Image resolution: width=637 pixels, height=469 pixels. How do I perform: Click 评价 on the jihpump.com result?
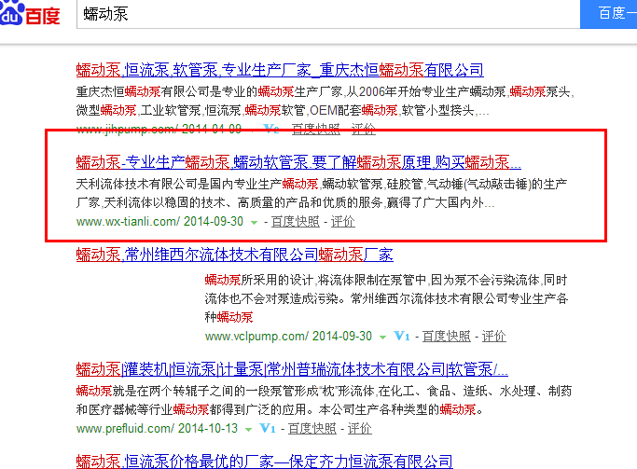tap(363, 129)
